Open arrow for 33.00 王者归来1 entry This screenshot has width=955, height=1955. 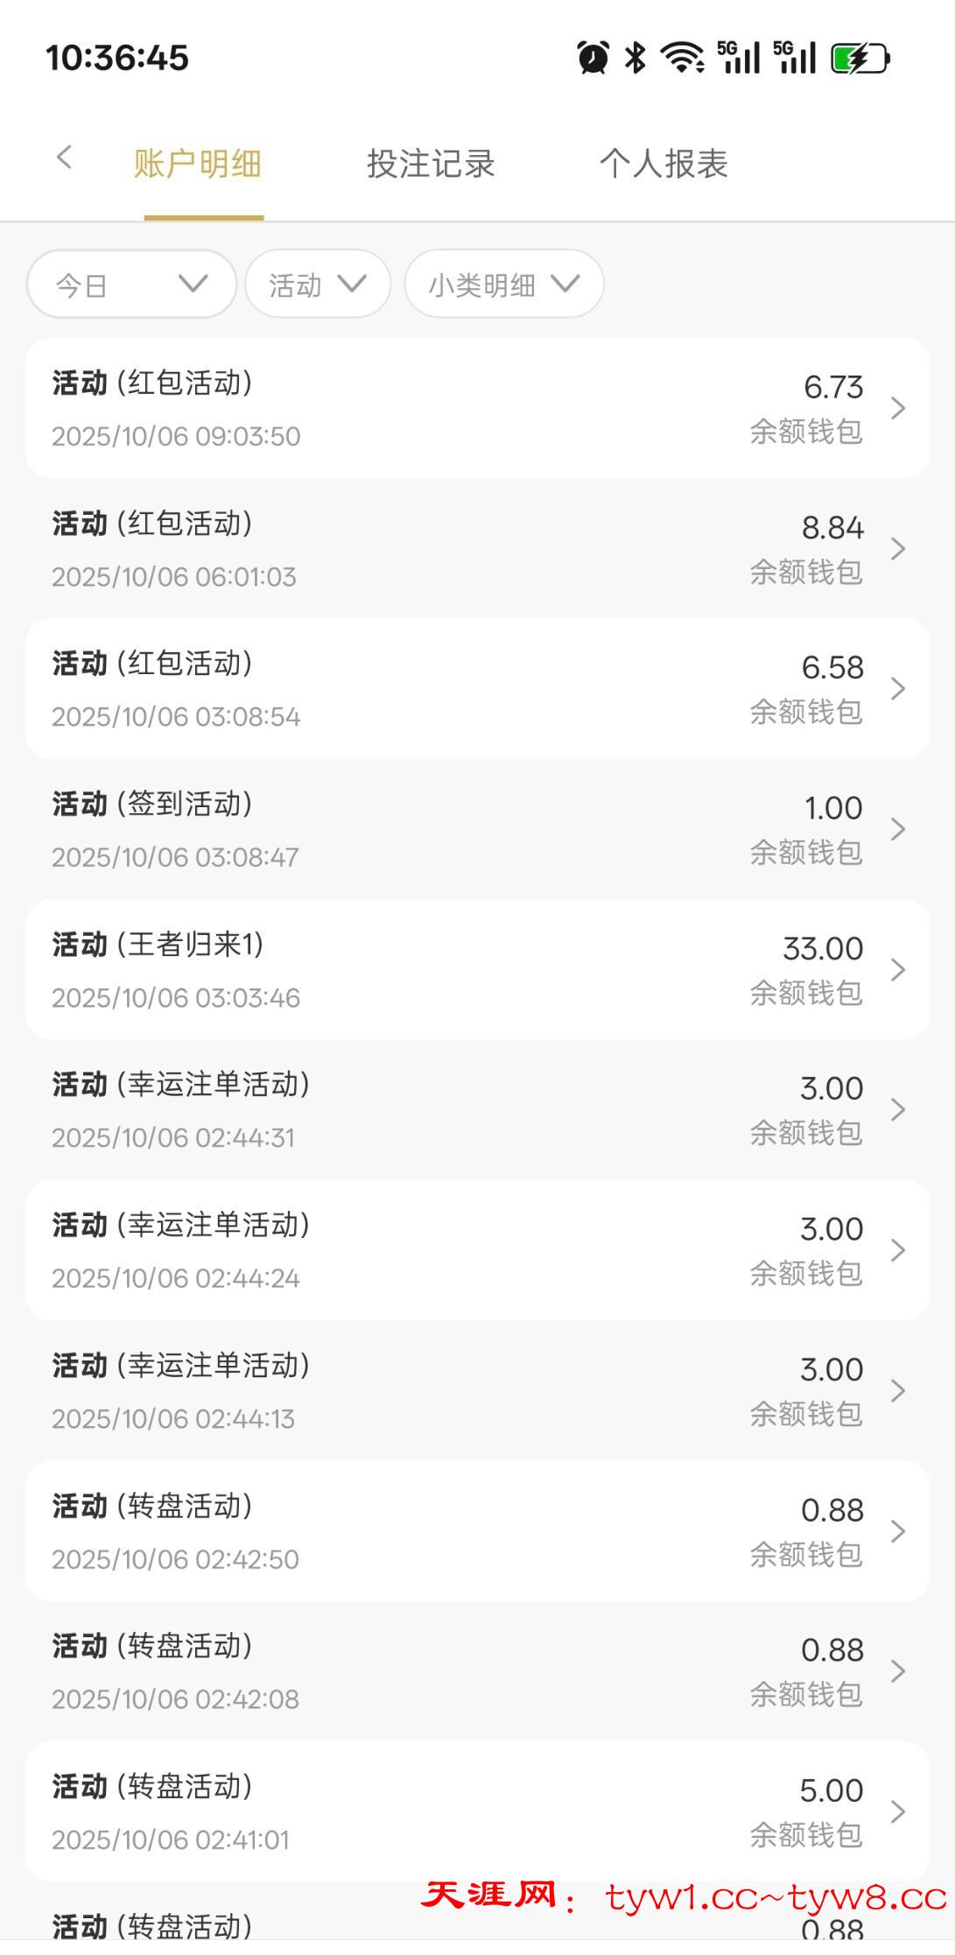pyautogui.click(x=897, y=970)
